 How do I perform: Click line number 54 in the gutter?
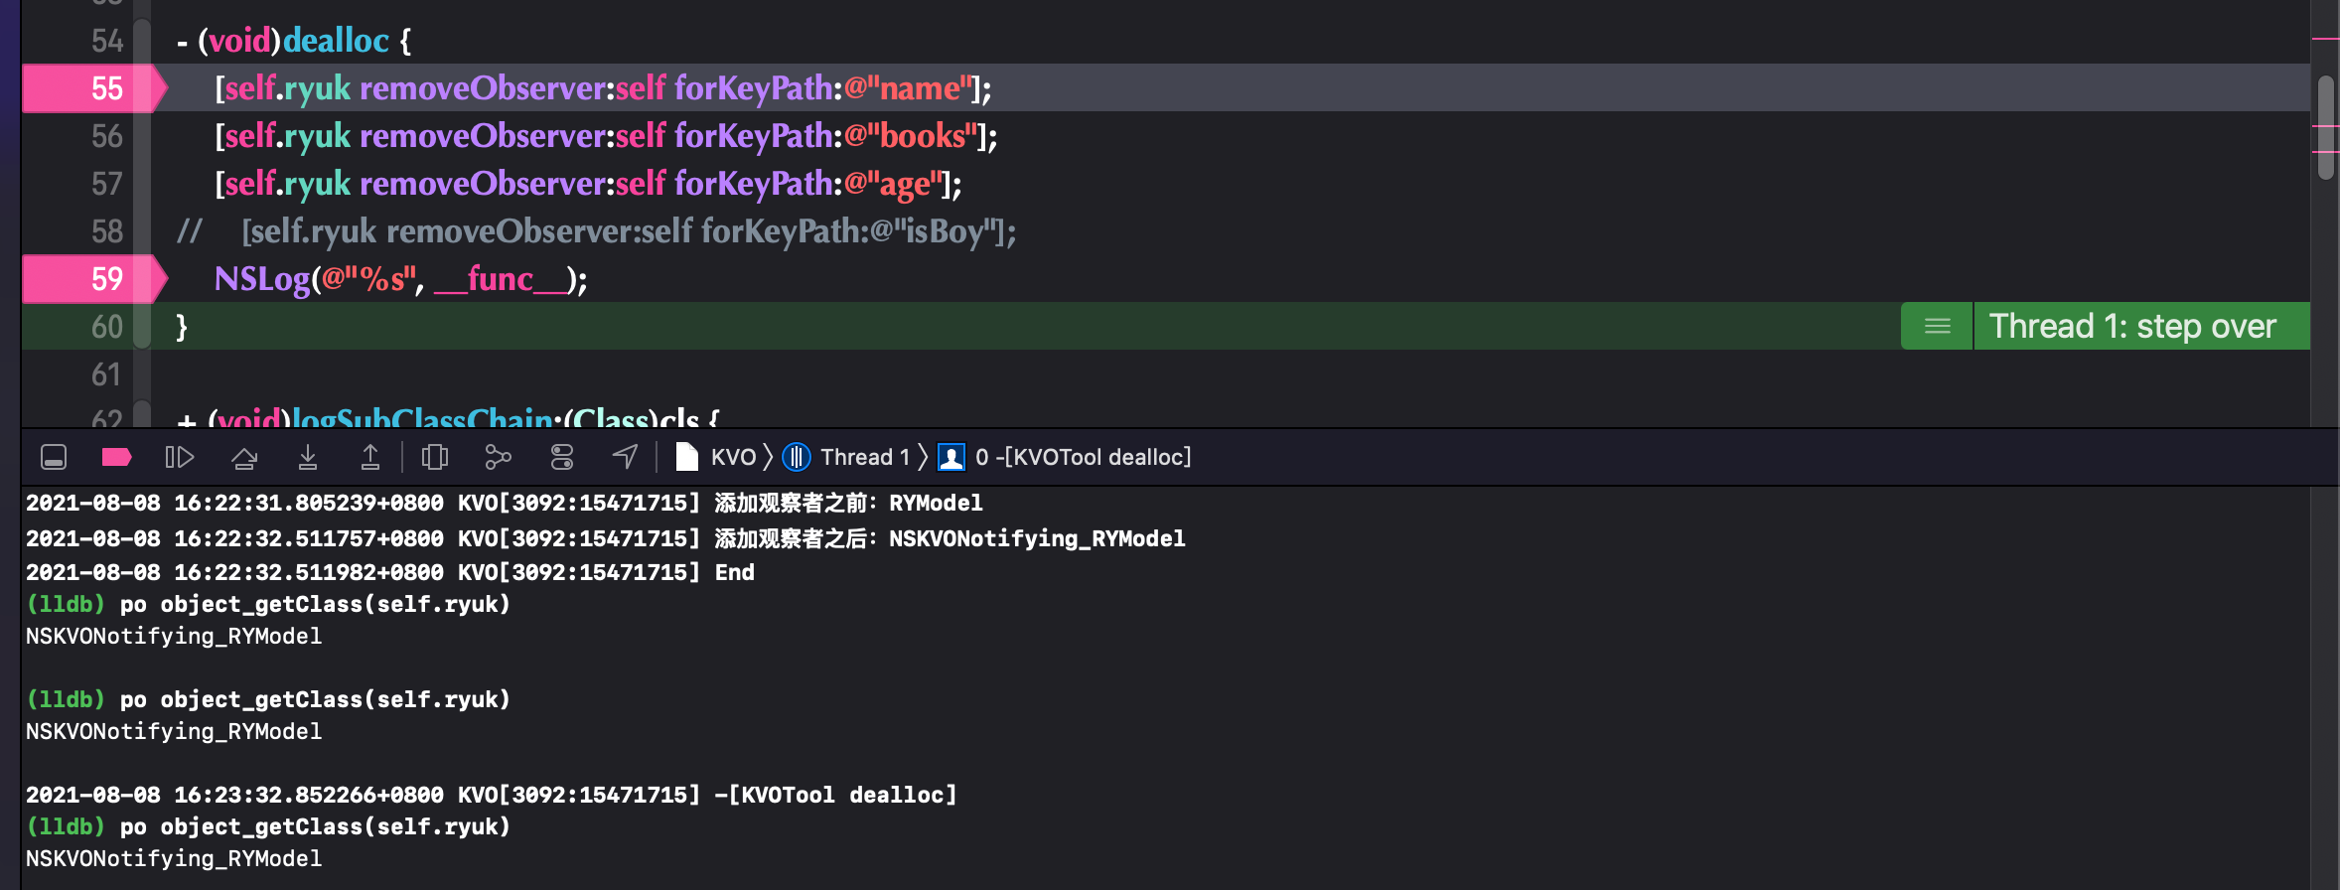(x=107, y=41)
